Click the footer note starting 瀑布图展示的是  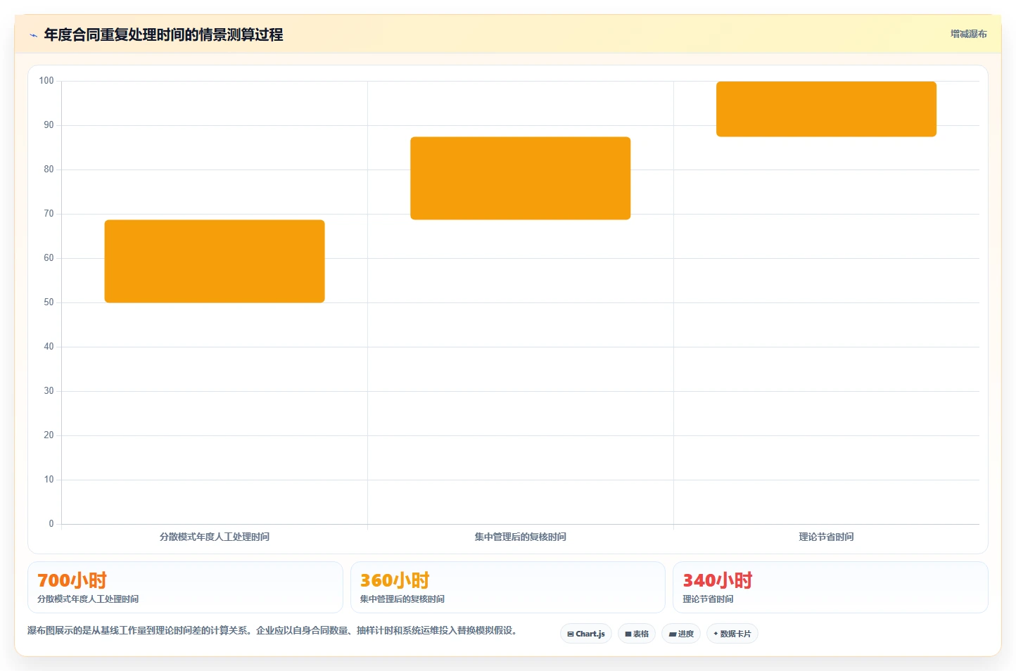tap(272, 630)
